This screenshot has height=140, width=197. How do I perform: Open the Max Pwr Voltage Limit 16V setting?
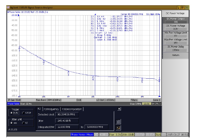tap(176, 41)
